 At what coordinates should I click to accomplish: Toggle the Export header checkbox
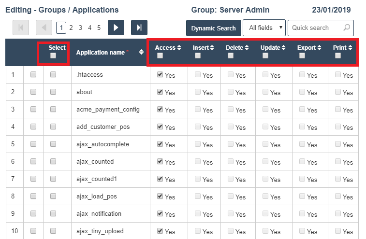(x=302, y=56)
